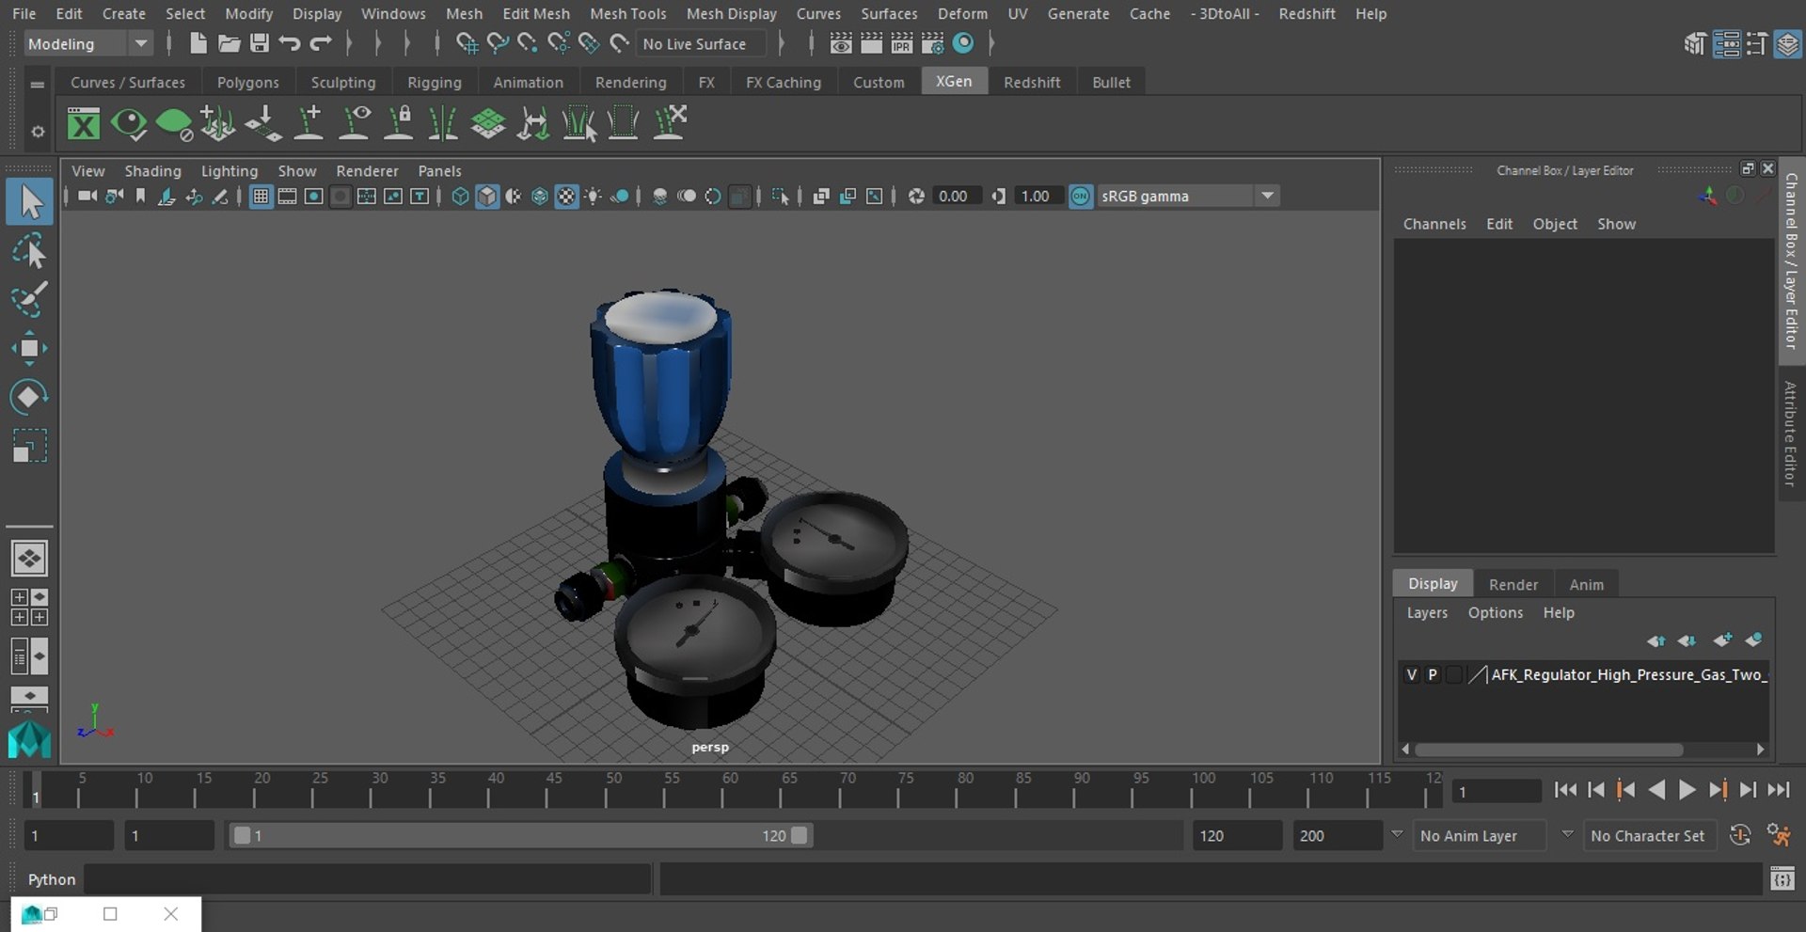Click the Layers menu in layer editor
1806x932 pixels.
[1427, 612]
